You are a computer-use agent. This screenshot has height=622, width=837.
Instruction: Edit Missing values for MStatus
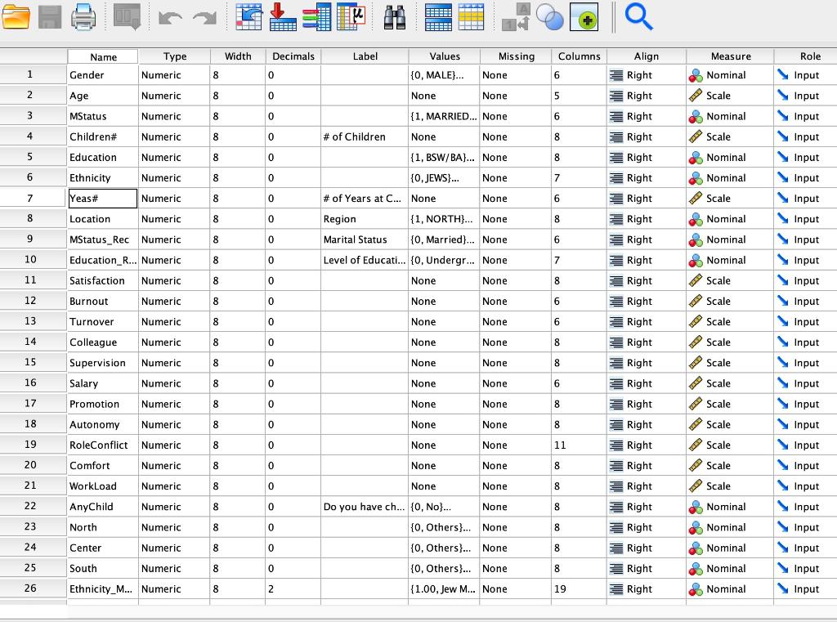(515, 116)
